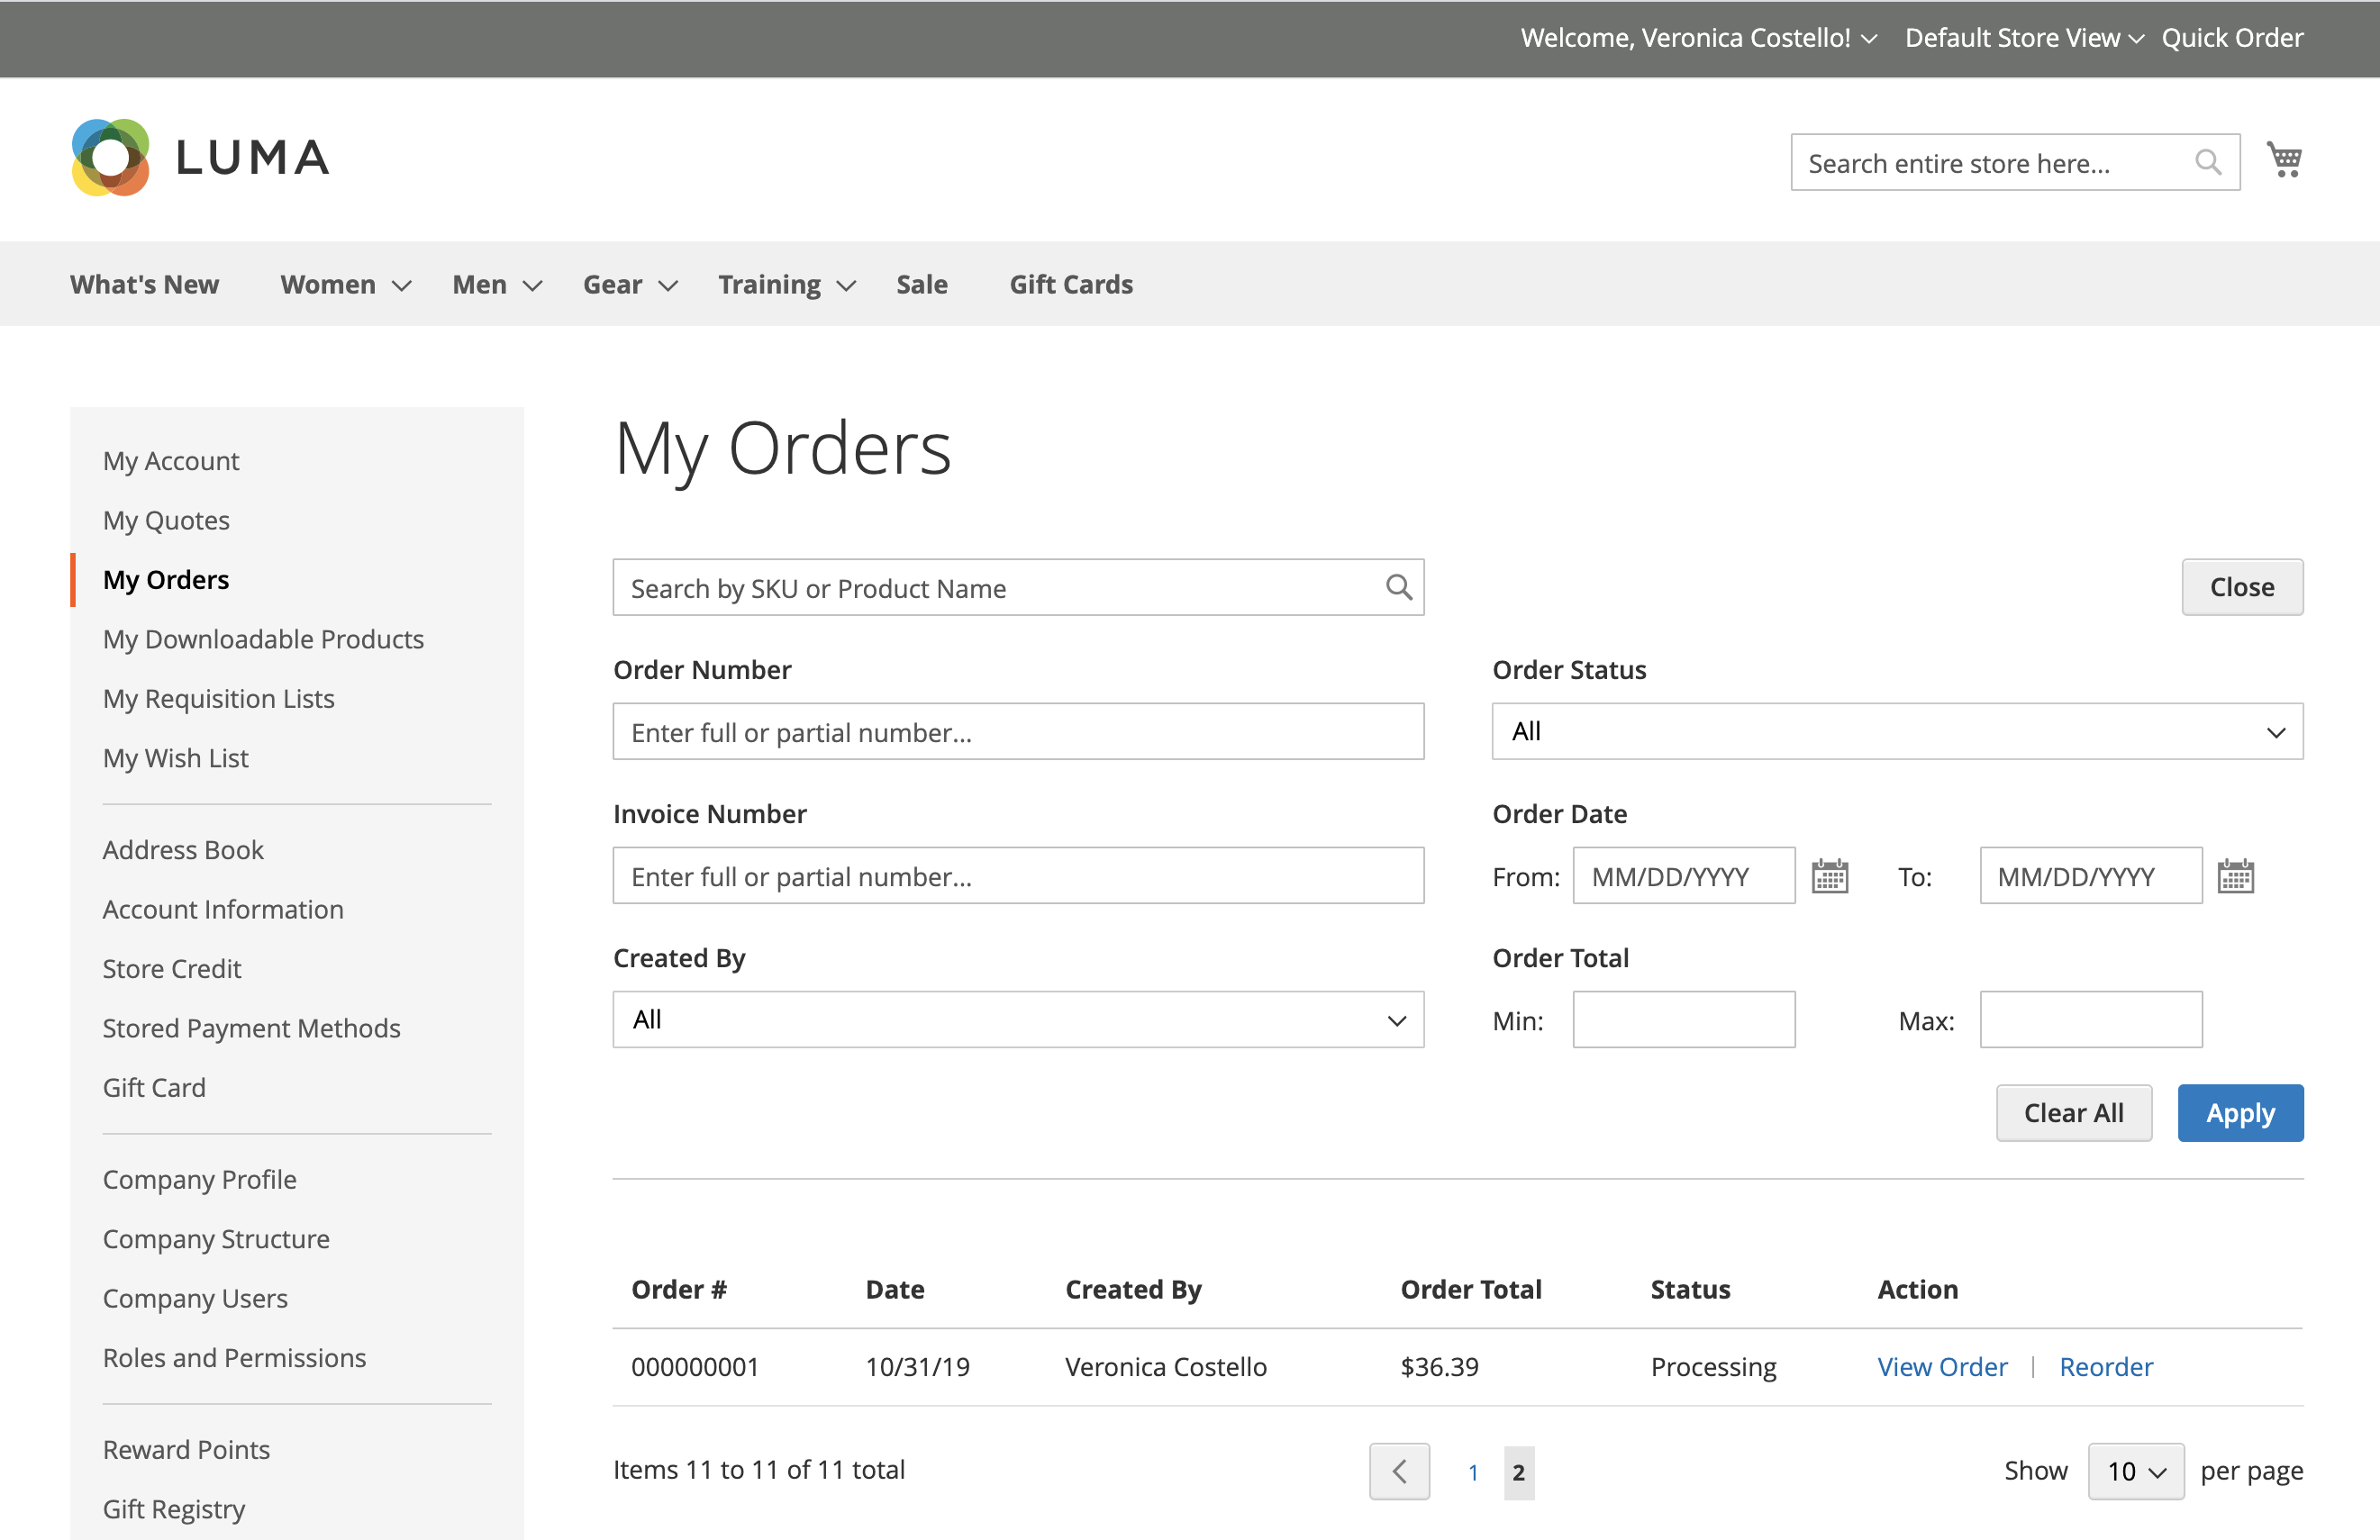This screenshot has height=1540, width=2380.
Task: View Order 000000001
Action: [x=1942, y=1367]
